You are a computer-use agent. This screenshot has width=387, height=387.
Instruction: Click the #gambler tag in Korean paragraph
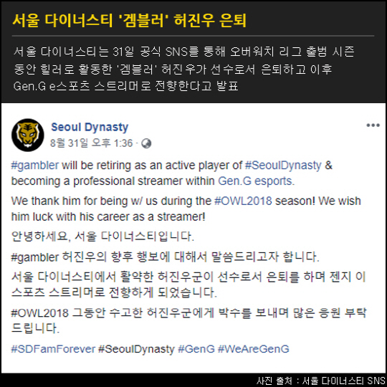click(x=35, y=257)
